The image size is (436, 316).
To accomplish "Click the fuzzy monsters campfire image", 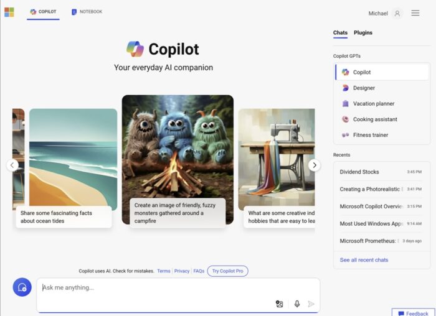I will (178, 147).
